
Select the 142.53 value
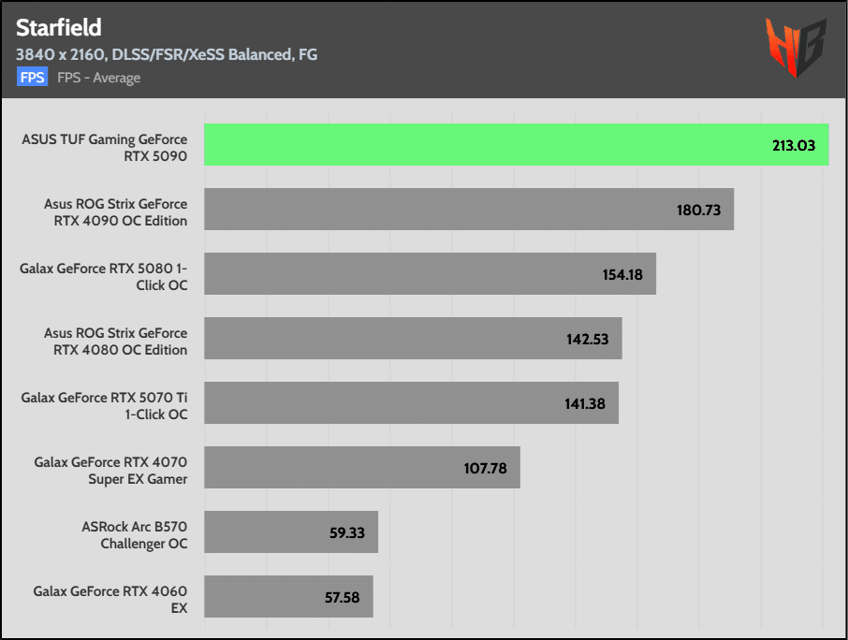587,339
